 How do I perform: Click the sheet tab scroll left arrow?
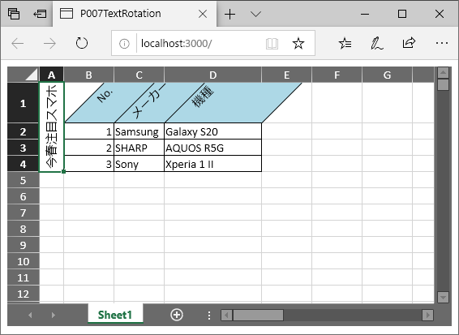30,315
